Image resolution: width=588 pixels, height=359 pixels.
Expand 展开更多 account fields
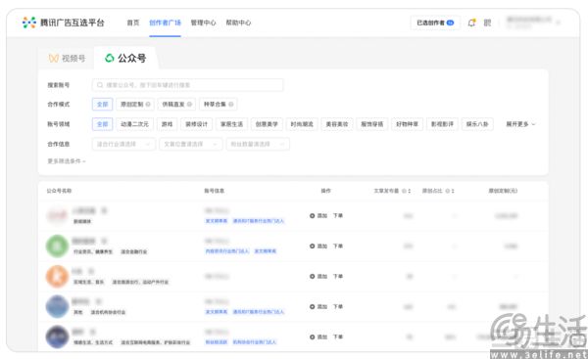tap(520, 124)
